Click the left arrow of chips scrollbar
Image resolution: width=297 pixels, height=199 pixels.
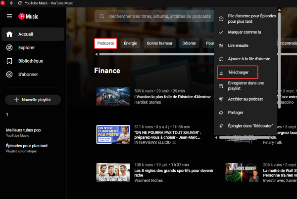click(96, 54)
